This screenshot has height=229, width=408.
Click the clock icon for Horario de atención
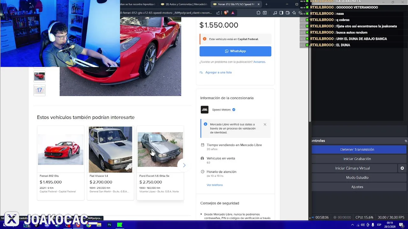(202, 171)
